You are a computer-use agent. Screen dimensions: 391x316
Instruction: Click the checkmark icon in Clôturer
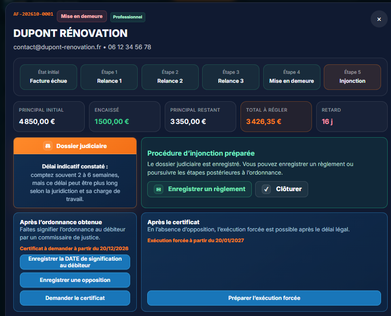pos(267,189)
